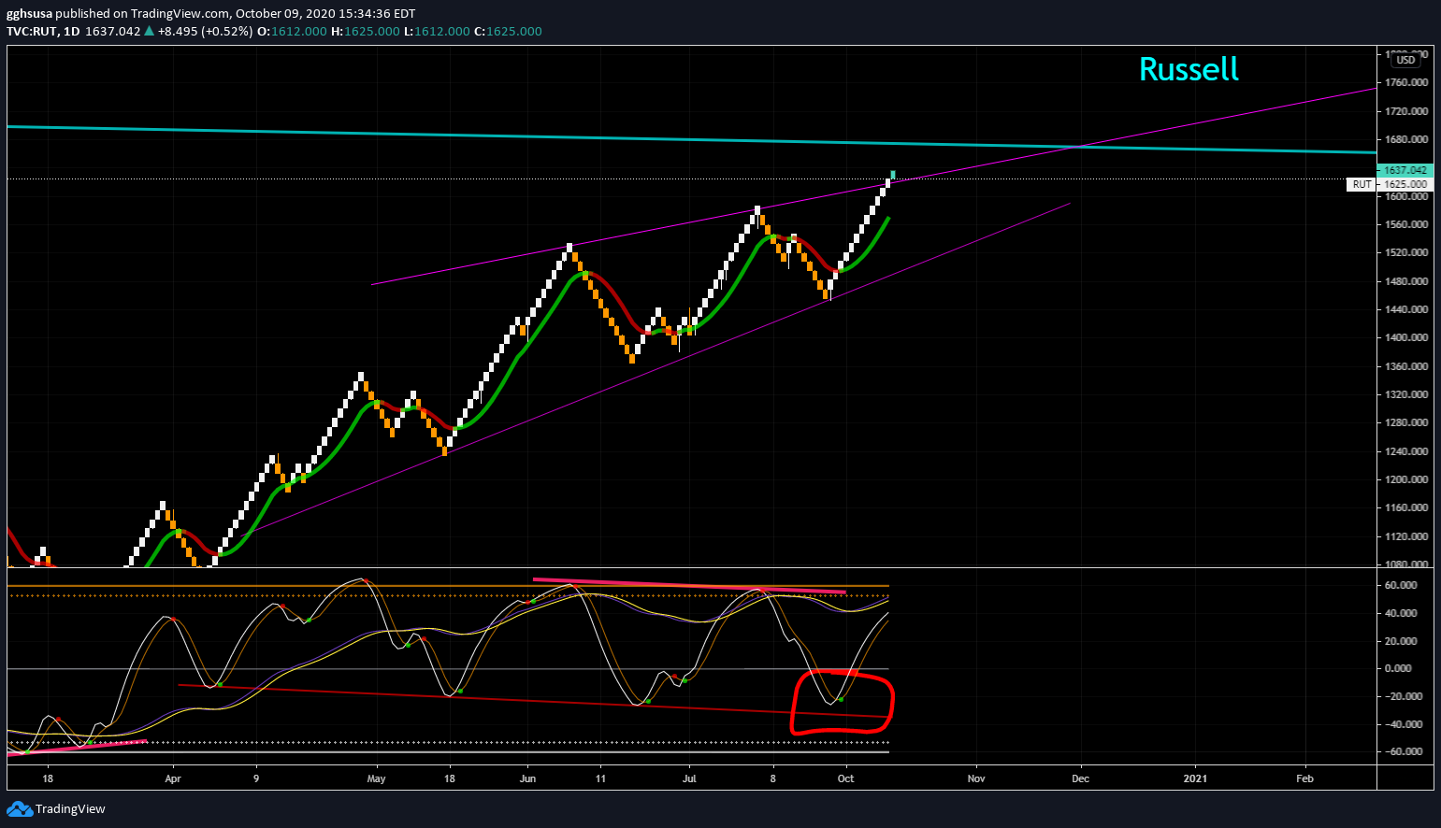
Task: Click the open value O:1612.000
Action: tap(293, 31)
